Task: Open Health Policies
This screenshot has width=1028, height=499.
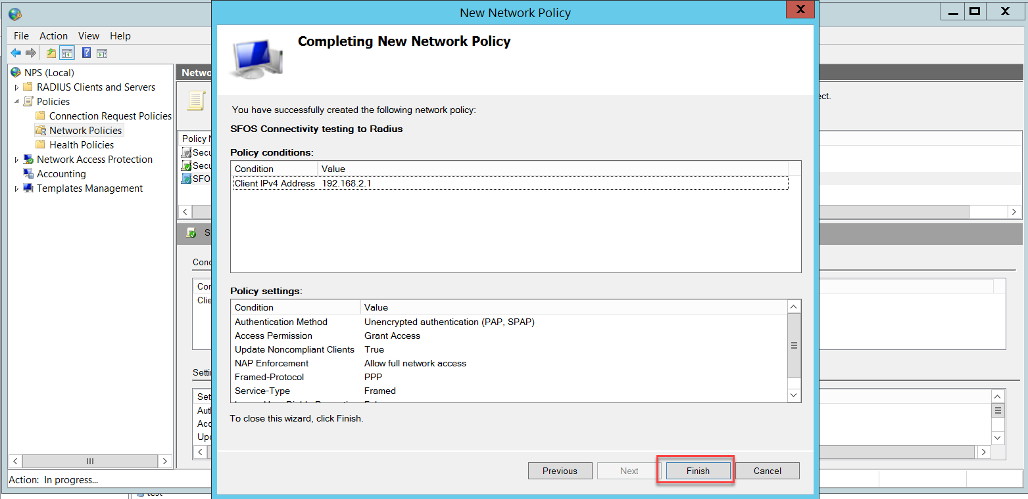Action: pyautogui.click(x=82, y=144)
